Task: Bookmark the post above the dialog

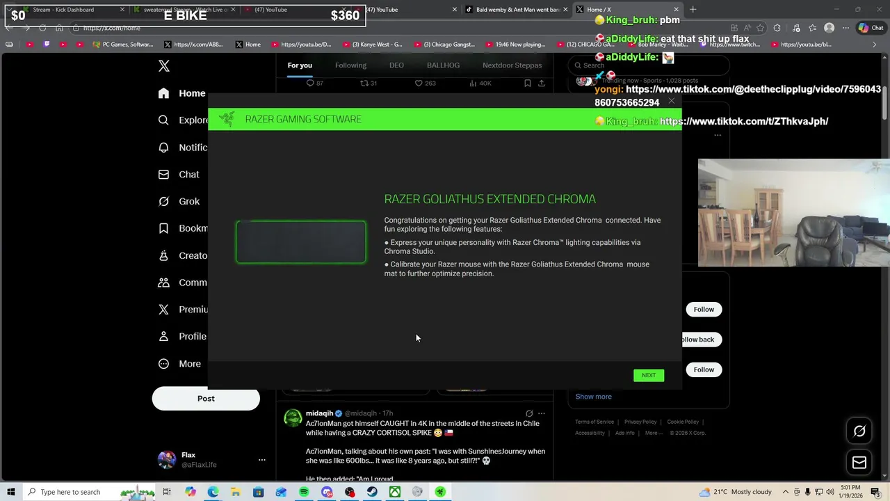Action: pyautogui.click(x=528, y=83)
